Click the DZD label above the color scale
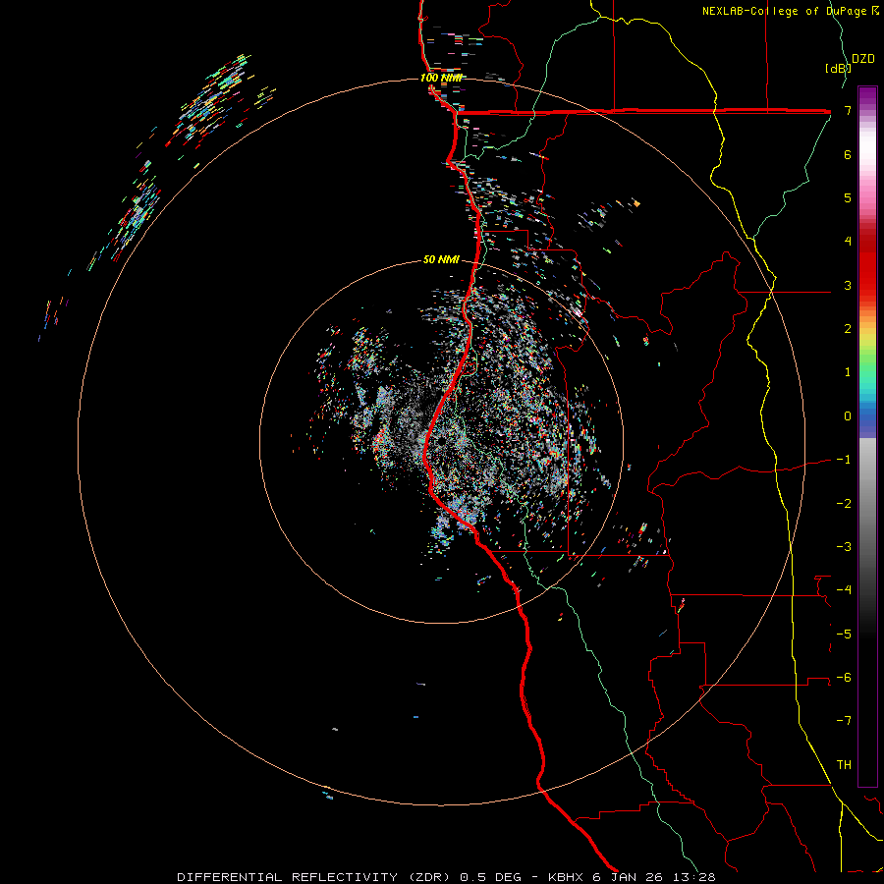The height and width of the screenshot is (884, 884). click(863, 59)
